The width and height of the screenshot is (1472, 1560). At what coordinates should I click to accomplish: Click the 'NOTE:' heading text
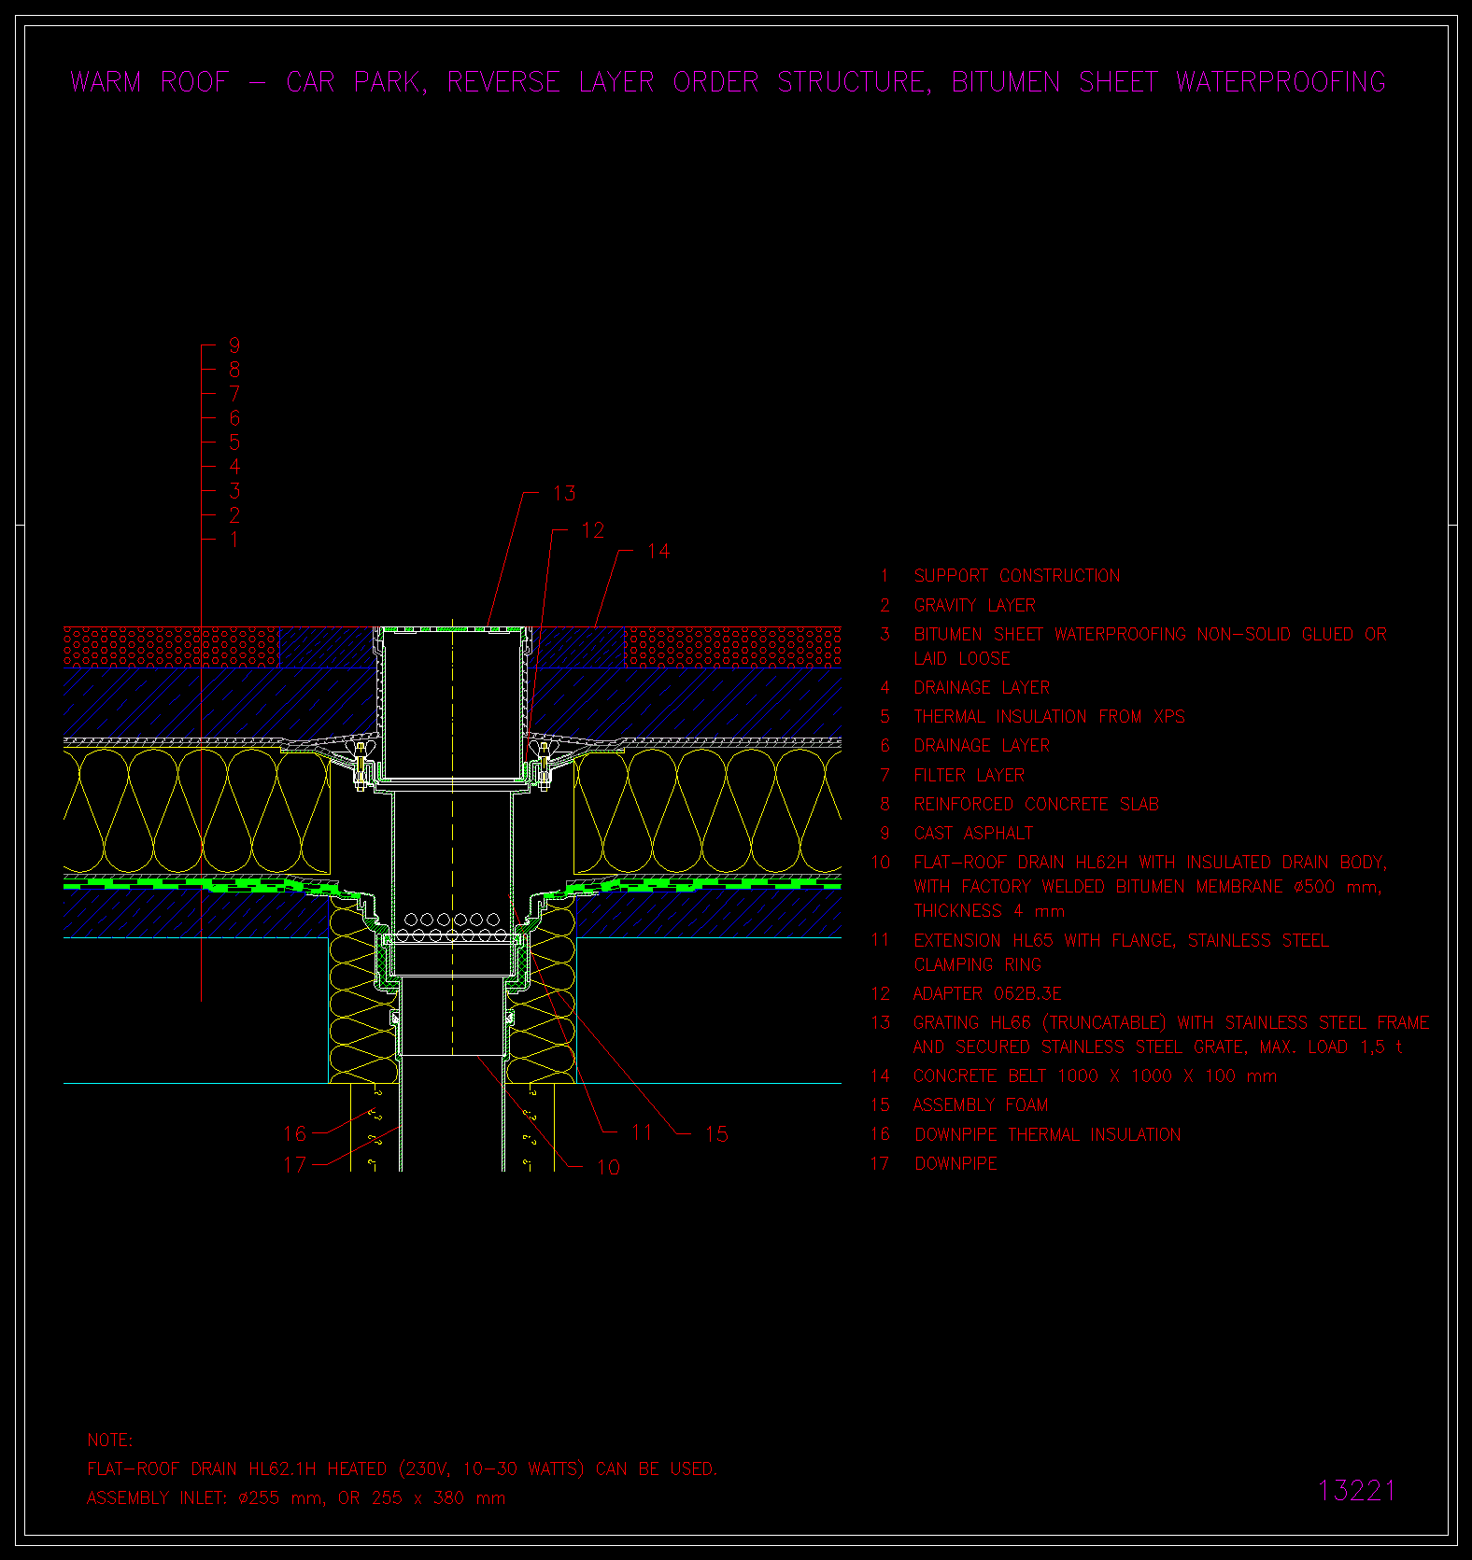click(110, 1441)
